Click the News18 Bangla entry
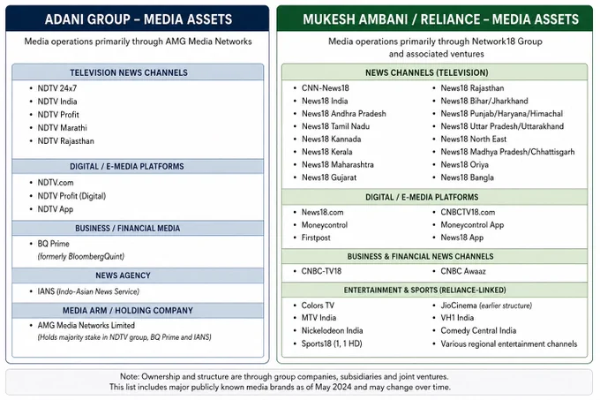Viewport: 600px width, 400px height. 468,177
